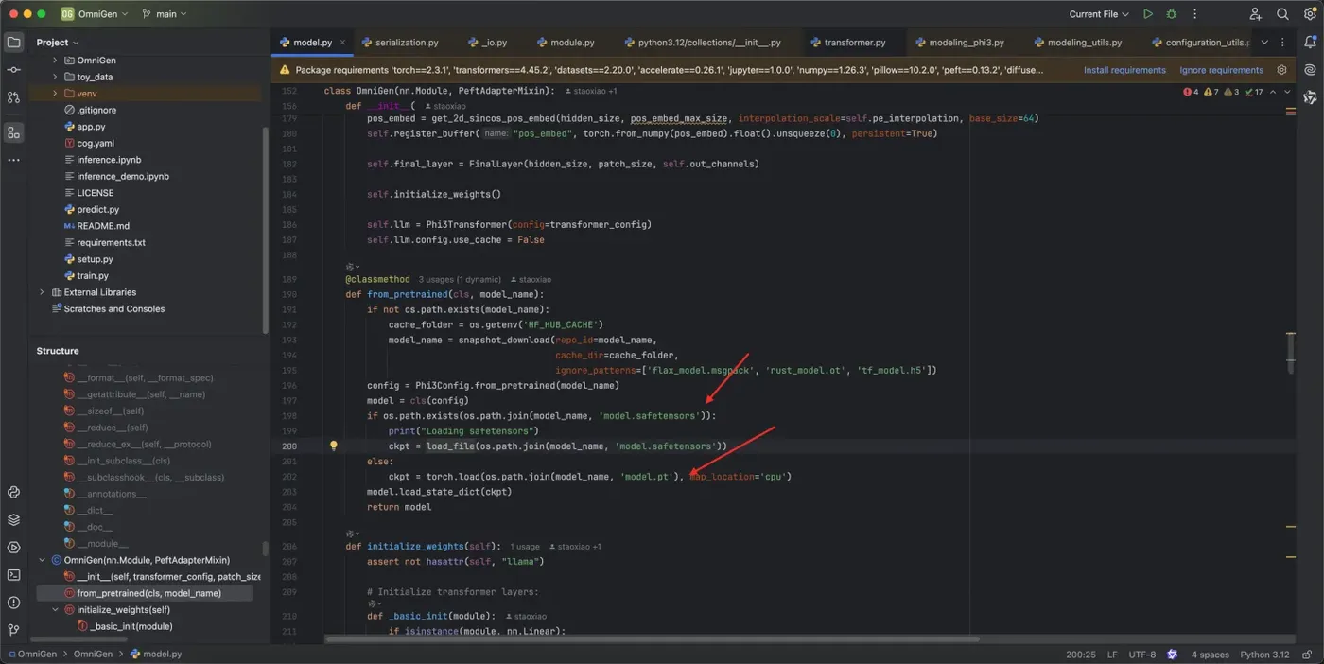Click the intention light bulb on line 200

[333, 446]
